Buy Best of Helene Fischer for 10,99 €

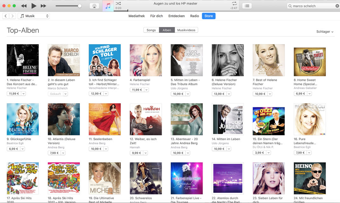260,94
